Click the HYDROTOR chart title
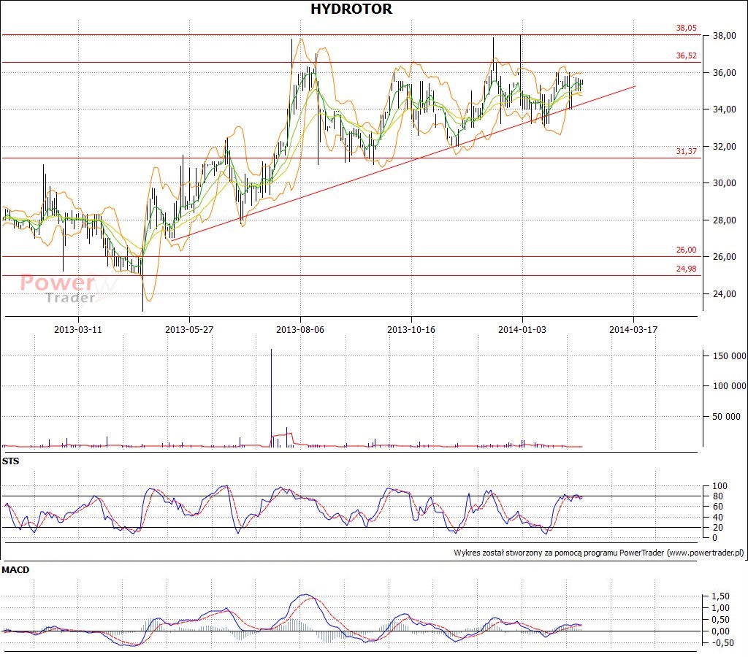748x657 pixels. 351,9
